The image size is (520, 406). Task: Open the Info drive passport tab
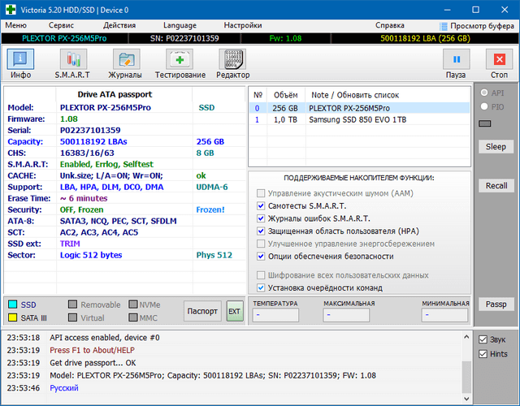click(21, 63)
